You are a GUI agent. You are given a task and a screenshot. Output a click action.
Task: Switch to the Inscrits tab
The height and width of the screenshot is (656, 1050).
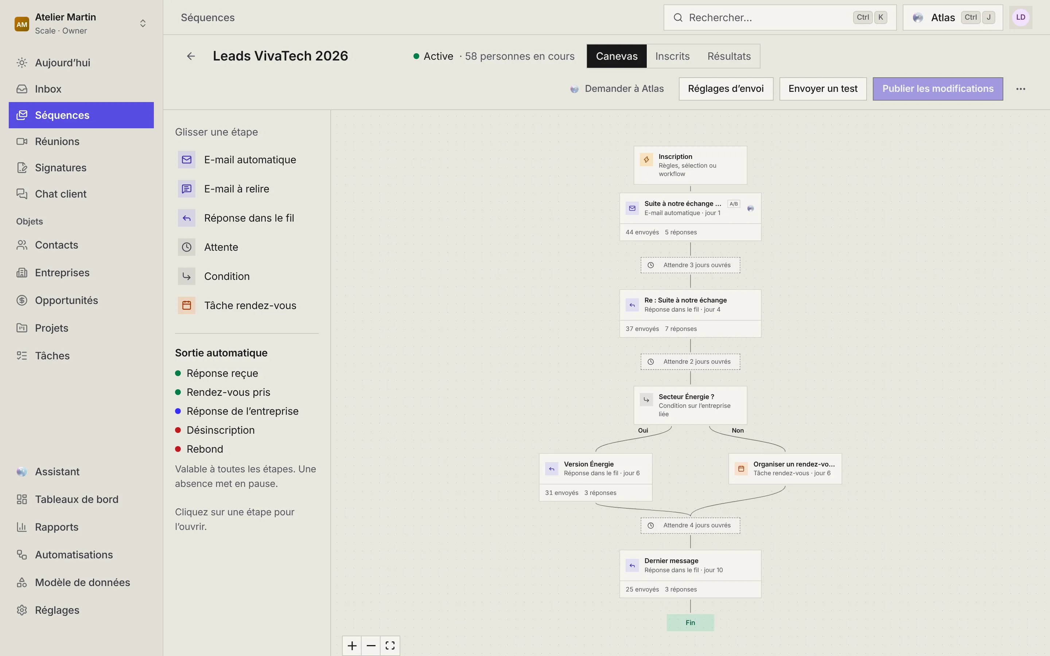672,56
